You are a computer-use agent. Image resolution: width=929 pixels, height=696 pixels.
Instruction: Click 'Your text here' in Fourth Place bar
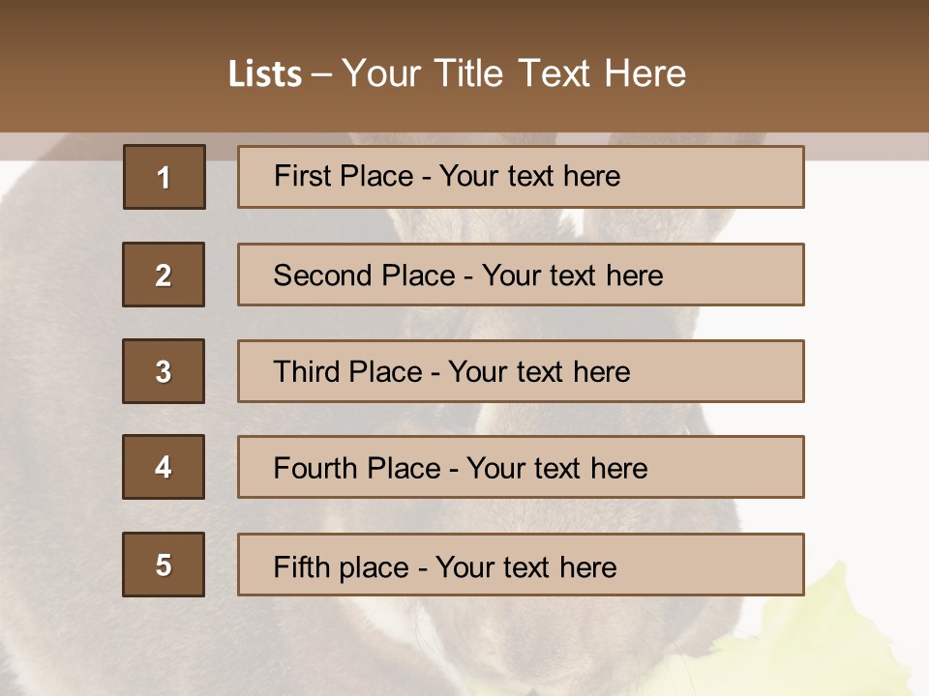(x=557, y=468)
